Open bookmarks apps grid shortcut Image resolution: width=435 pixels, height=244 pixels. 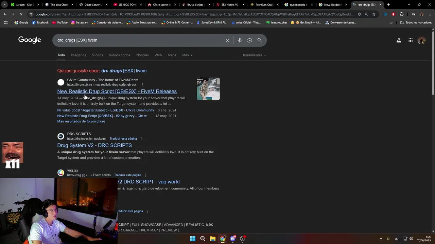[x=6, y=23]
